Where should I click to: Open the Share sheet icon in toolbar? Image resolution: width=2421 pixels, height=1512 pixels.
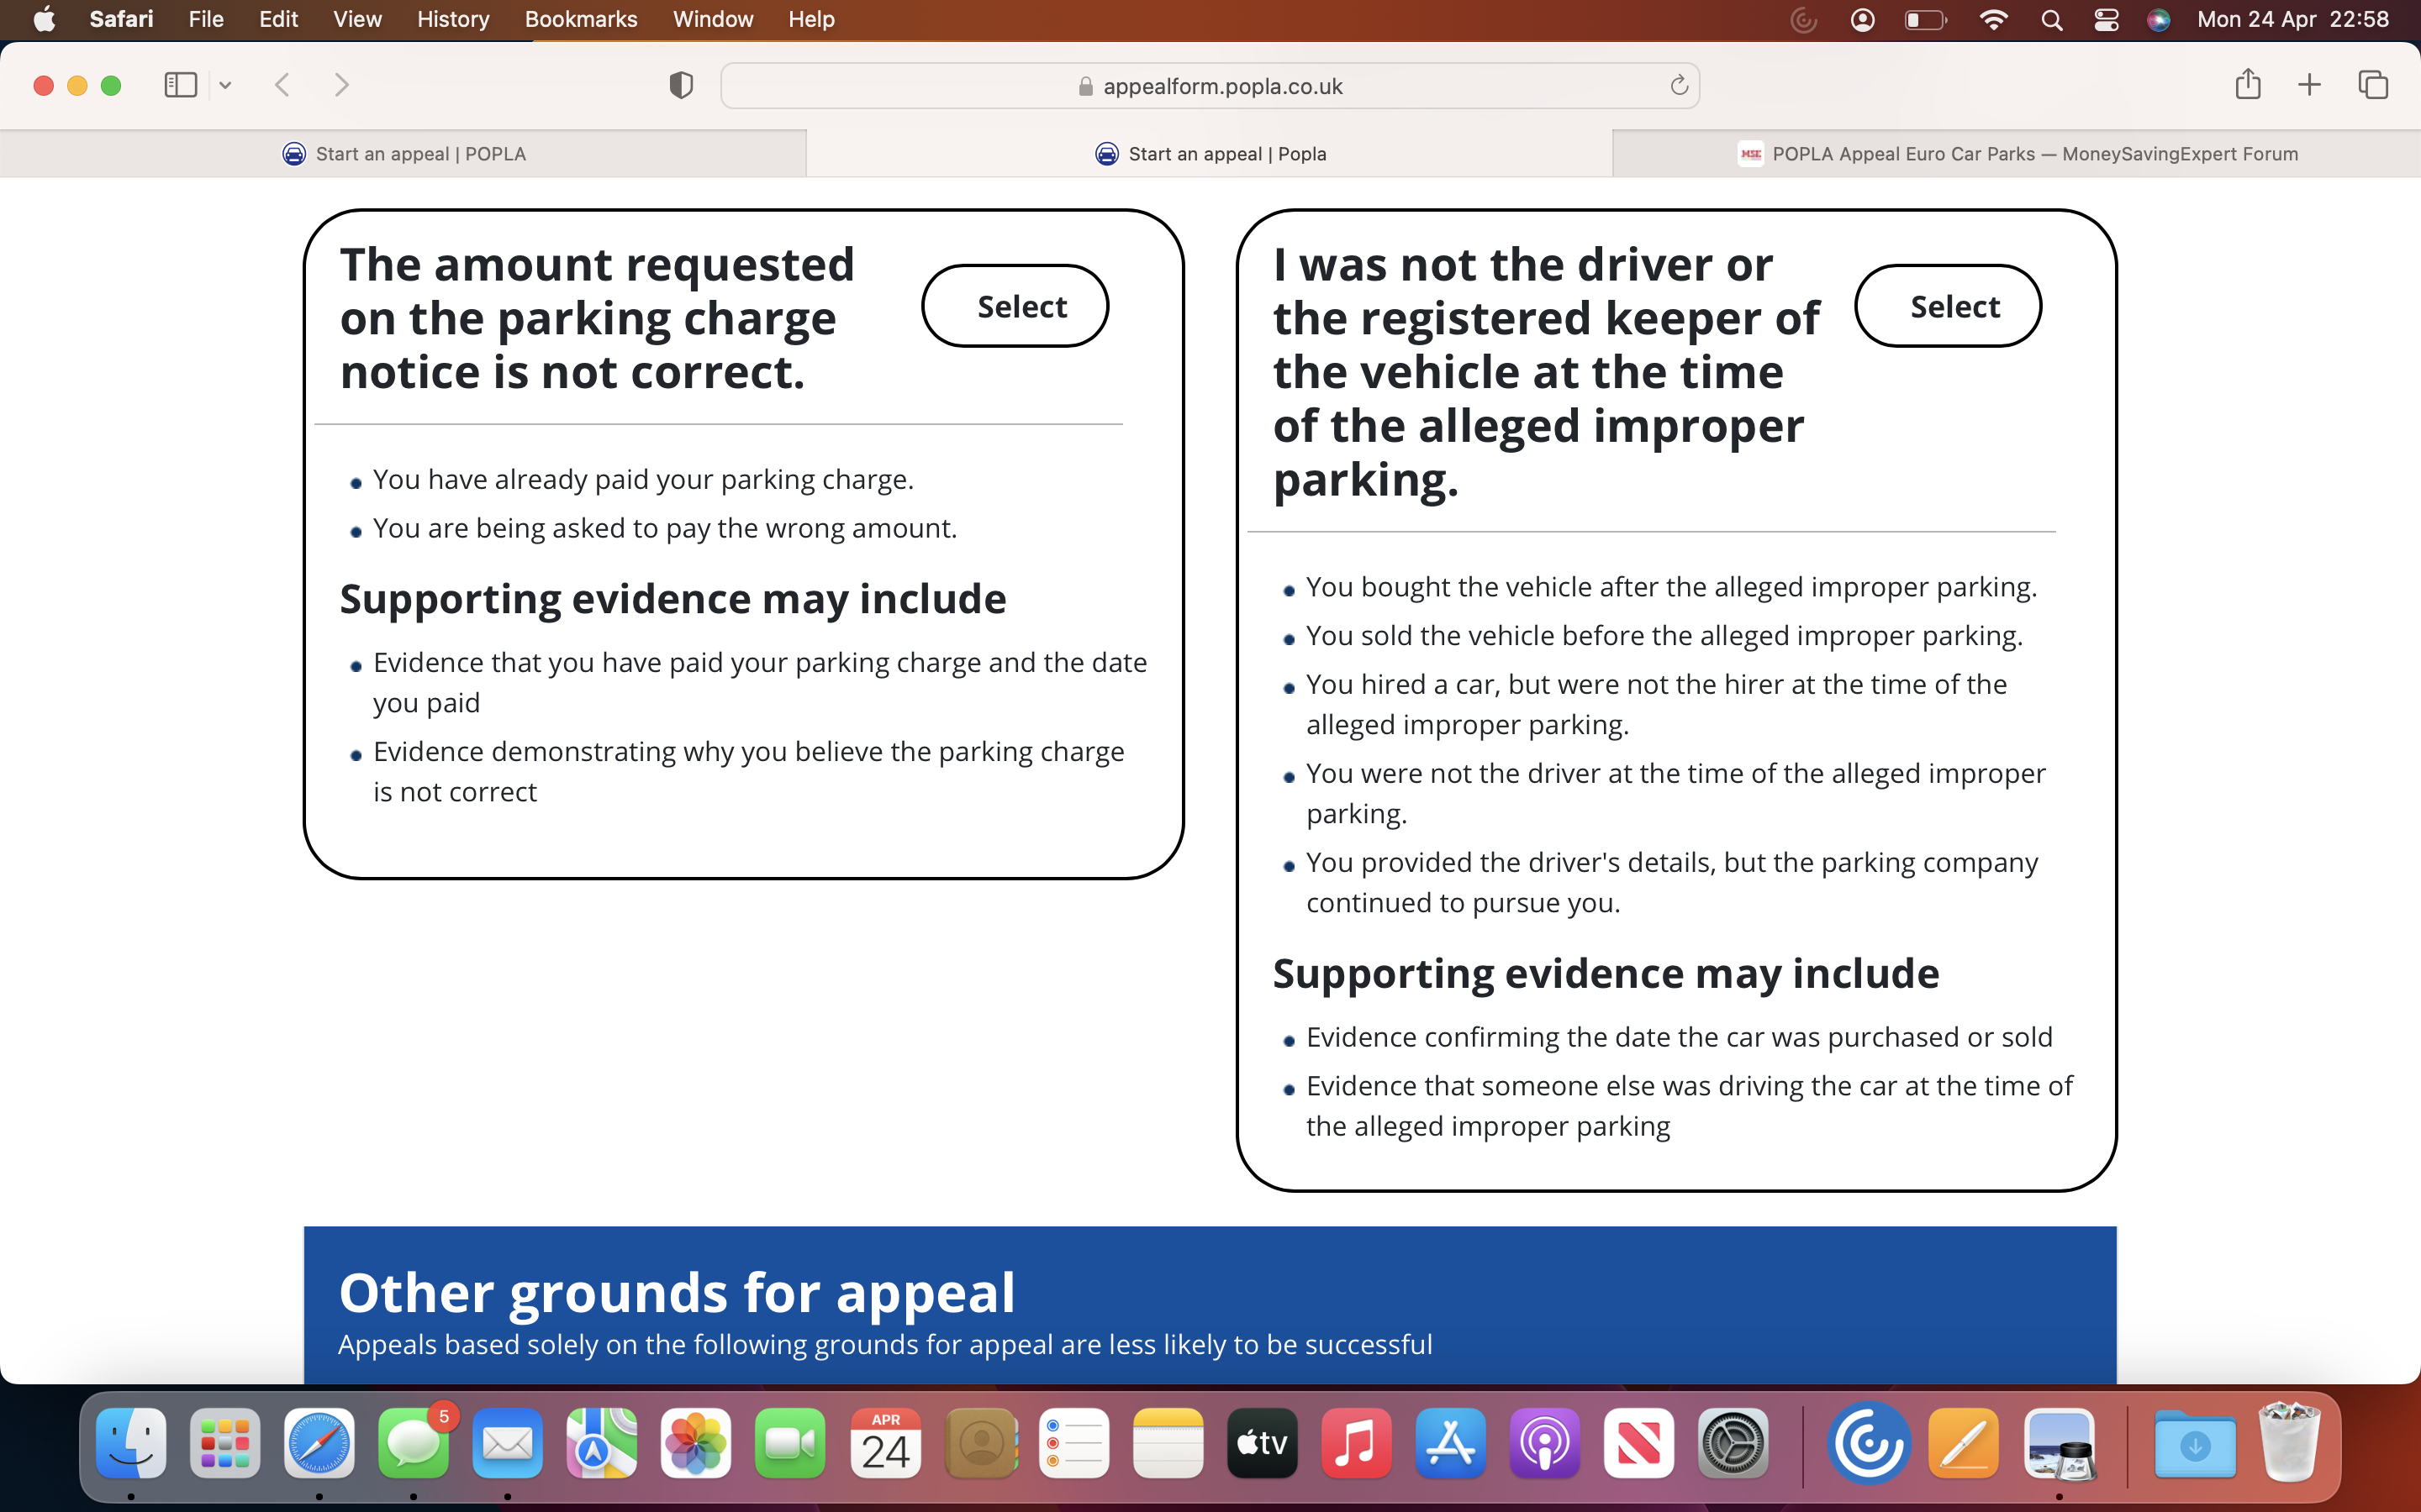(2248, 84)
